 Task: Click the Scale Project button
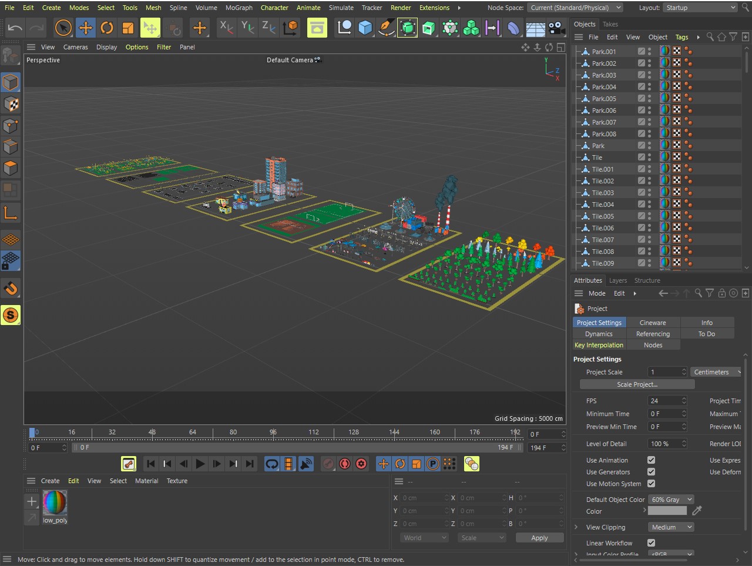pos(637,384)
